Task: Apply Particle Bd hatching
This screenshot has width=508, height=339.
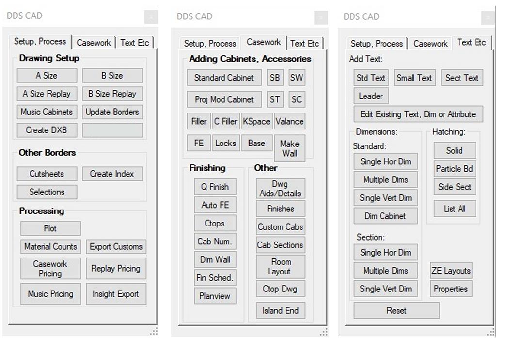Action: pos(454,169)
